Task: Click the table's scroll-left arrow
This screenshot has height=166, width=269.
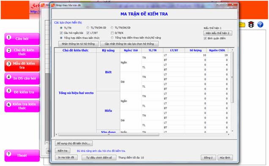Action: coord(56,135)
